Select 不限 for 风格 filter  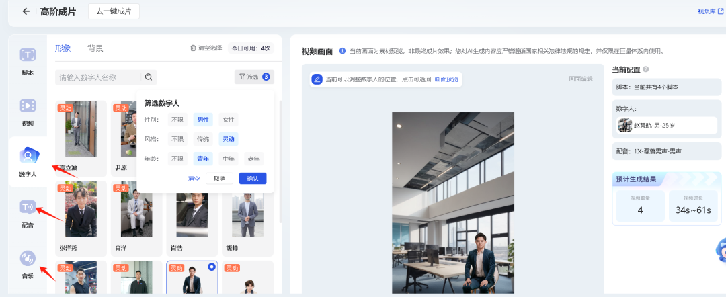[177, 139]
